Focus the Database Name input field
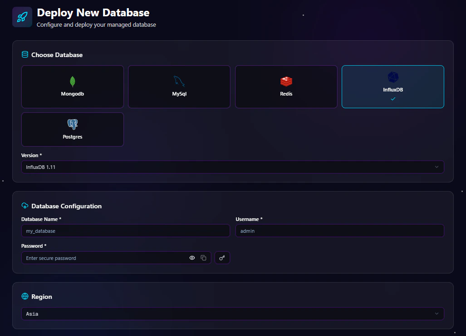 tap(125, 231)
